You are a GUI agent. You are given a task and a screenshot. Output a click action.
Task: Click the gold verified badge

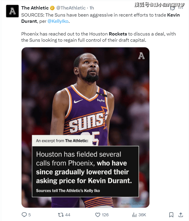(52, 8)
